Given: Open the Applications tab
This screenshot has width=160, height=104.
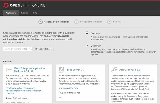Looking at the screenshot, I should tap(11, 13).
